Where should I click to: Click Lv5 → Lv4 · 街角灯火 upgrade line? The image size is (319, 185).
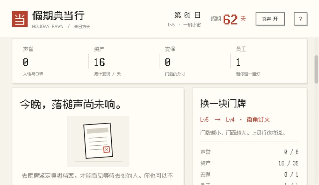235,120
